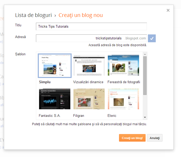The width and height of the screenshot is (181, 157).
Task: Click 'Această adresă de blog este disponibilă' message
Action: 118,45
